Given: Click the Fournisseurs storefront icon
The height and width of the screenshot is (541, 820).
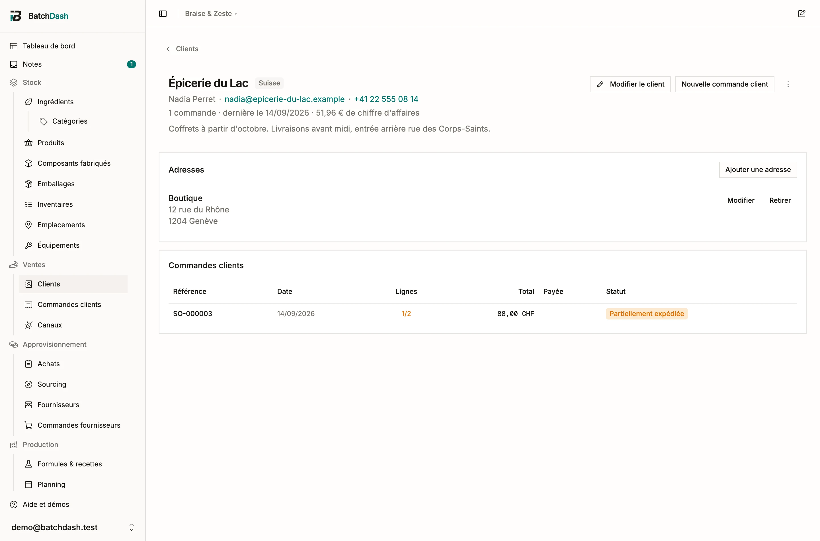Looking at the screenshot, I should point(29,405).
